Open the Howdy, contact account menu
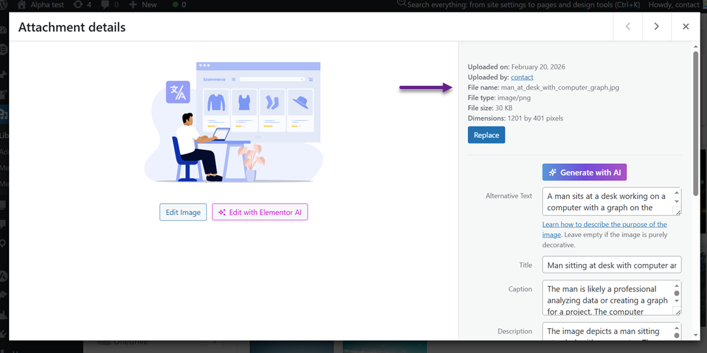 [674, 5]
